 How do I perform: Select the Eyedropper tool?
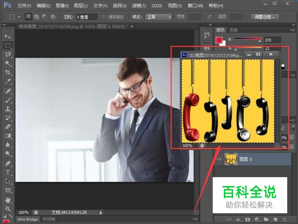[x=8, y=81]
